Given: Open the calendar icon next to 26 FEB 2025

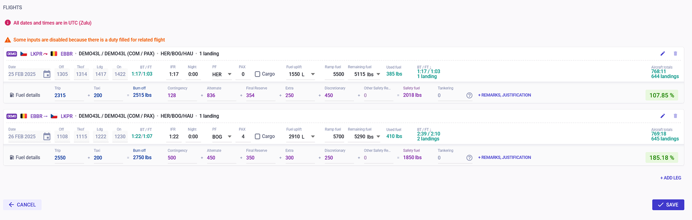Looking at the screenshot, I should (47, 136).
